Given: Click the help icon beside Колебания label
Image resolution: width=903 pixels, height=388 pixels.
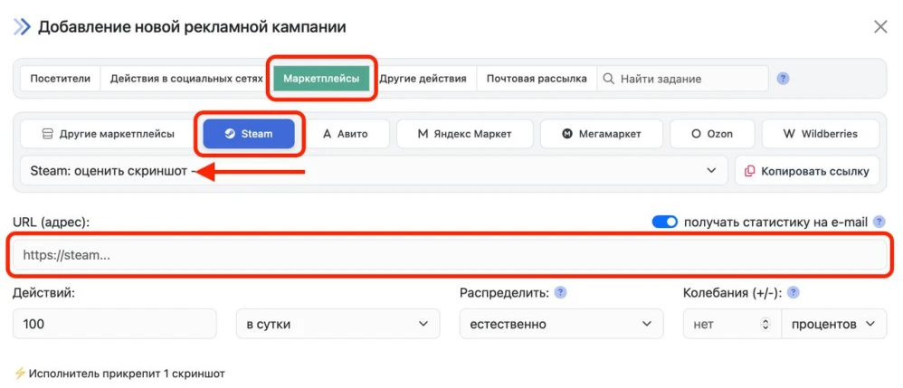Looking at the screenshot, I should coord(794,293).
